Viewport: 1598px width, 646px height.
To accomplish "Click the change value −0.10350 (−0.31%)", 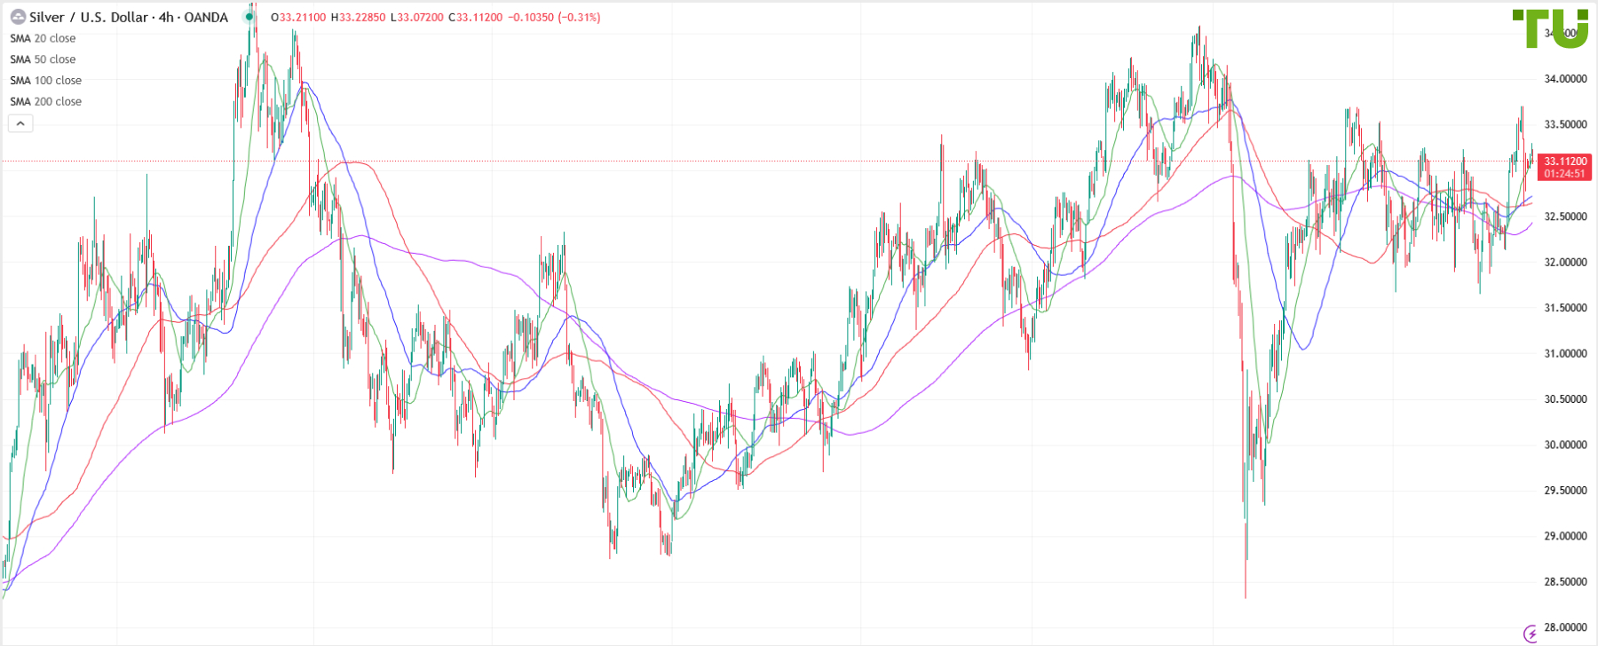I will tap(554, 18).
